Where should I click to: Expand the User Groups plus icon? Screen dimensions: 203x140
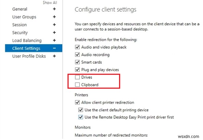coord(54,17)
